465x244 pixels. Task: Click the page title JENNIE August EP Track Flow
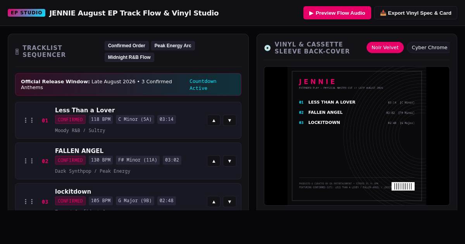(x=134, y=13)
